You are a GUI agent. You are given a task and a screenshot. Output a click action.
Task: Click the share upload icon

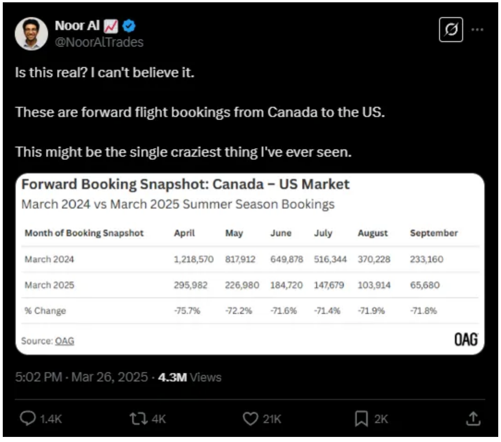click(472, 419)
